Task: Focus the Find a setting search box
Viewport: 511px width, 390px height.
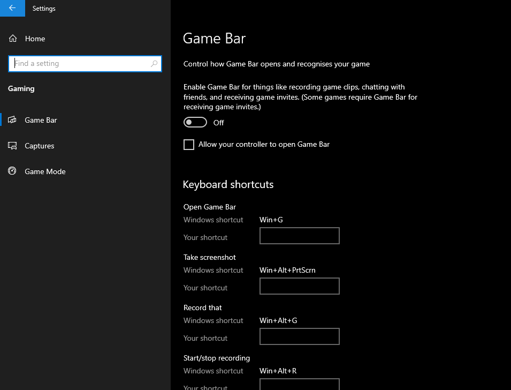Action: [x=85, y=64]
